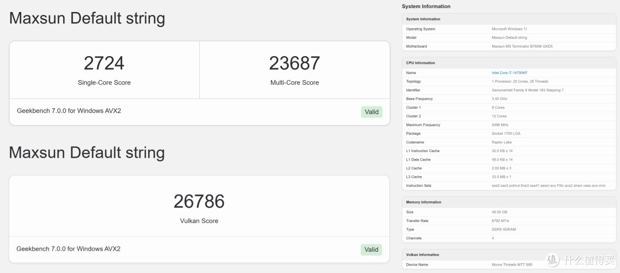620x273 pixels.
Task: Open the Intel Core i7-14700KF link
Action: (509, 73)
